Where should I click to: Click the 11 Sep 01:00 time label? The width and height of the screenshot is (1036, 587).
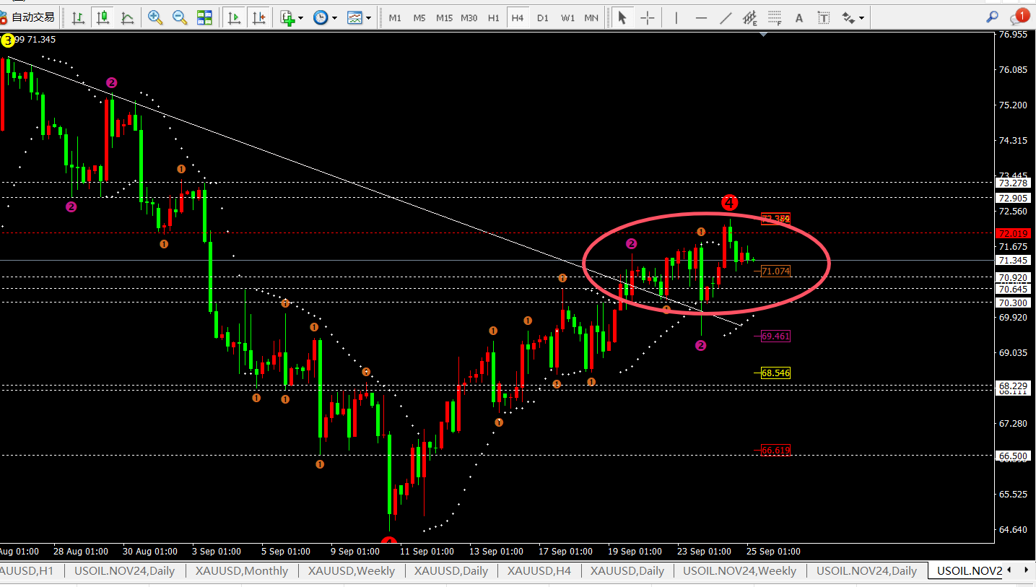[427, 551]
